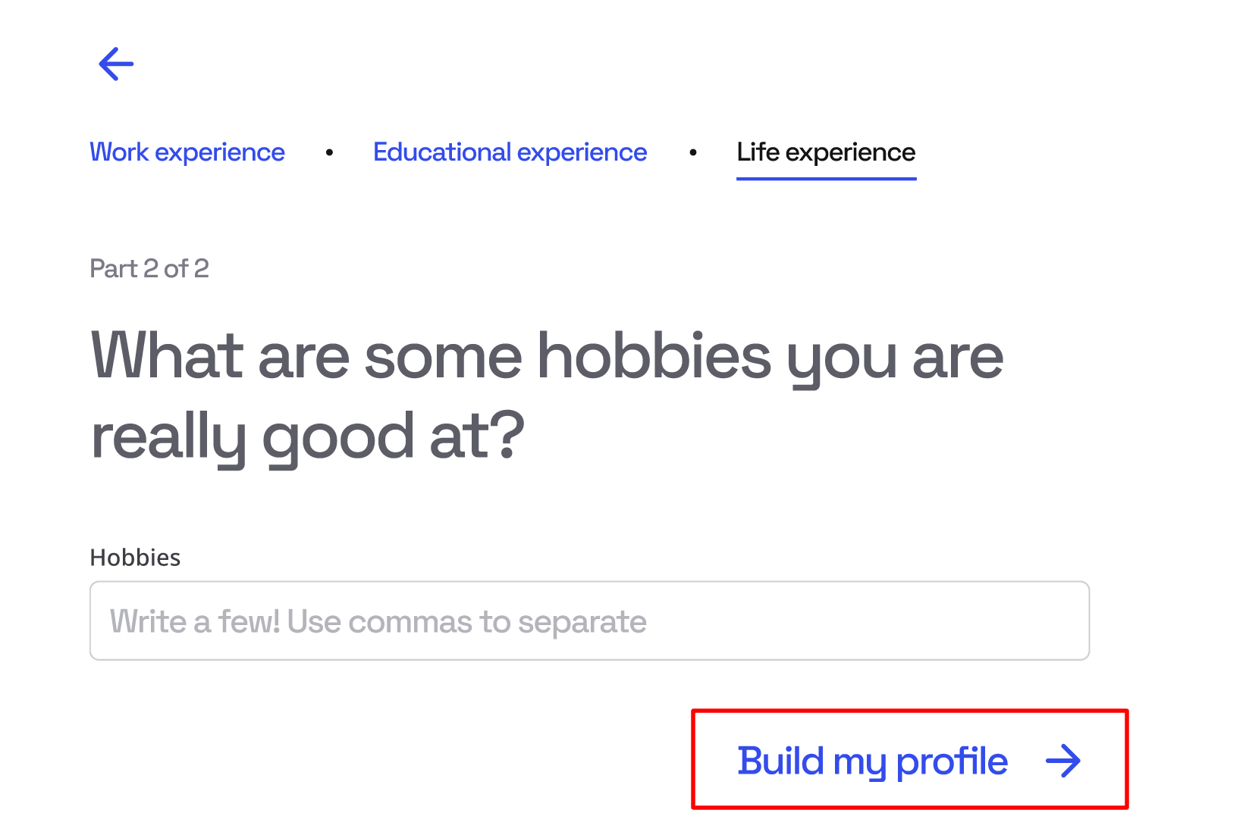Screen dimensions: 1246x838
Task: Click the dot separator after Work experience
Action: pos(329,153)
